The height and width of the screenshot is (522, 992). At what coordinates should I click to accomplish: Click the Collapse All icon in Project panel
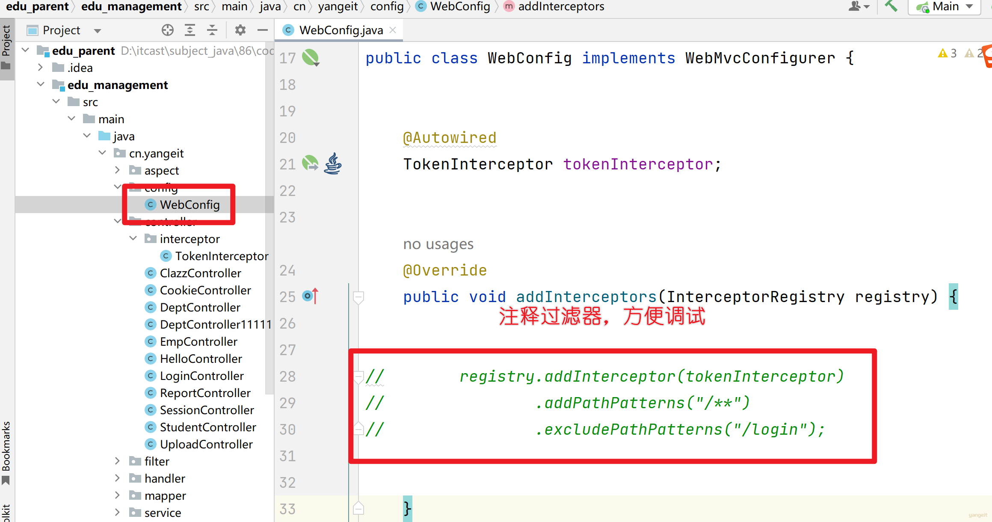[x=212, y=30]
